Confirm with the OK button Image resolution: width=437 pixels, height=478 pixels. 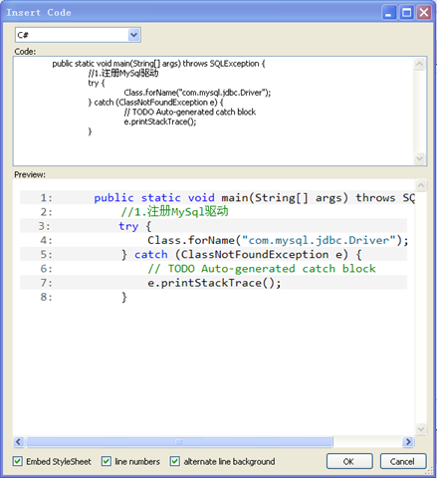coord(349,461)
